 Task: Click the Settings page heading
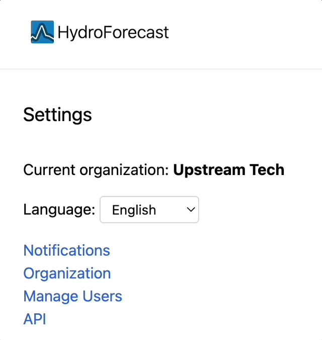click(57, 115)
